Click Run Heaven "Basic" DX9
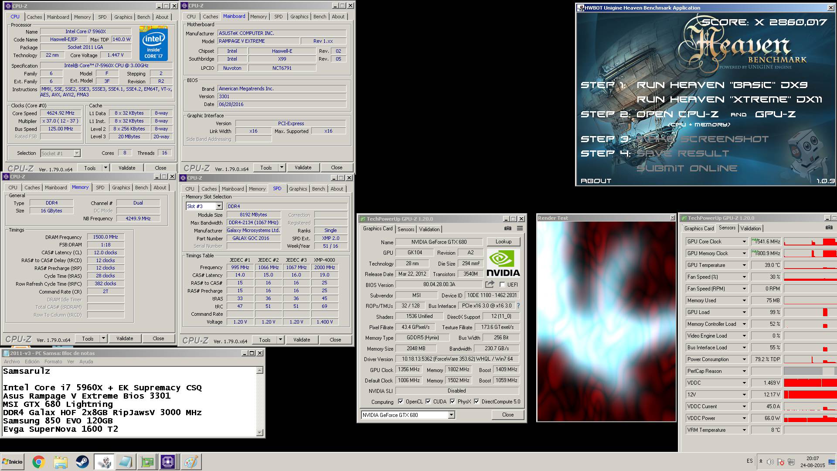The image size is (837, 471). [722, 85]
